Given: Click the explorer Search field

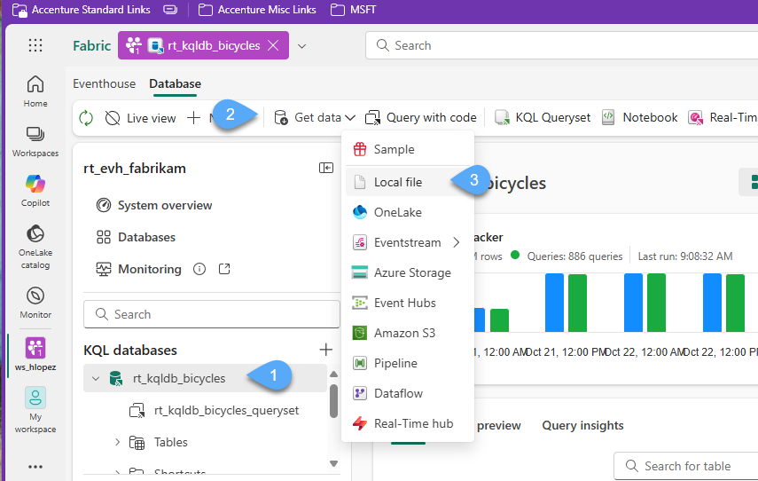Looking at the screenshot, I should 212,314.
